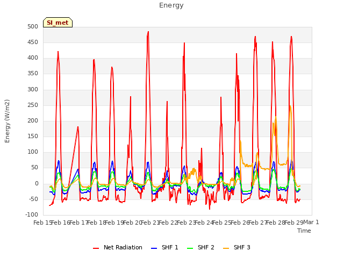Click the Feb 15 x-axis label
The height and width of the screenshot is (258, 344).
coord(42,223)
